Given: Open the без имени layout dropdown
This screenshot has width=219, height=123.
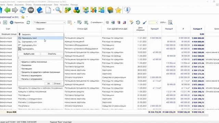Looking at the screenshot, I should coord(49,22).
